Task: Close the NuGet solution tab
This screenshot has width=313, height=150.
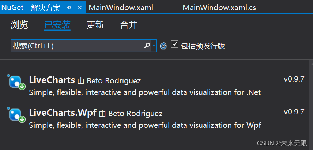Action: [80, 8]
